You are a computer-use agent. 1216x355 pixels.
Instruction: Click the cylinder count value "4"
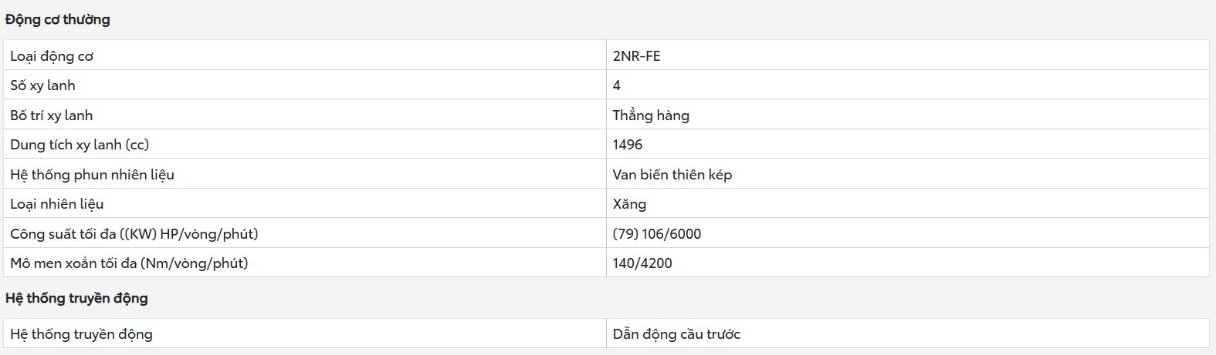tap(616, 85)
